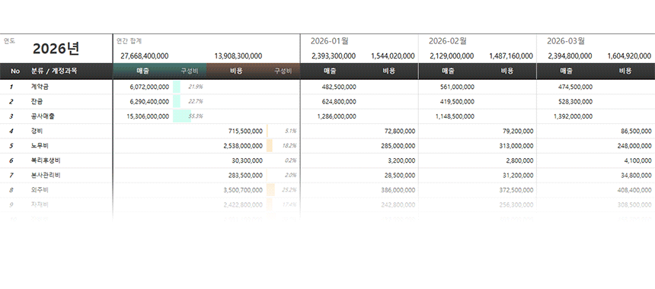Select the 계약금 account row label
The height and width of the screenshot is (289, 655).
point(40,87)
